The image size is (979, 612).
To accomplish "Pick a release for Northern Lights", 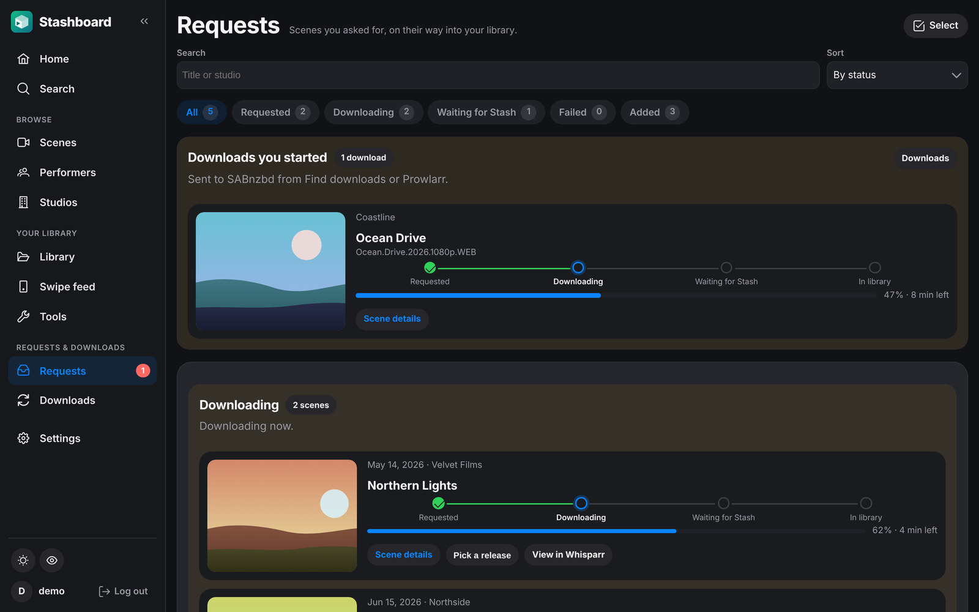I will click(482, 555).
